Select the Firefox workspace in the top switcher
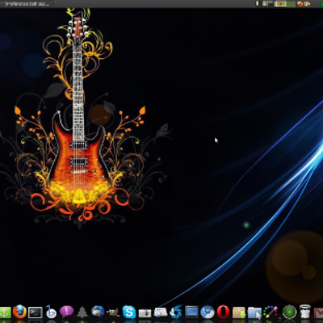This screenshot has height=323, width=323. (x=280, y=3)
